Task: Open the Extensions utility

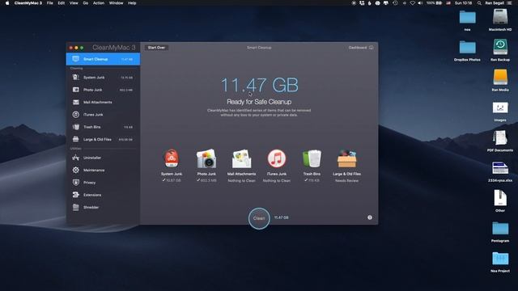Action: [x=103, y=195]
